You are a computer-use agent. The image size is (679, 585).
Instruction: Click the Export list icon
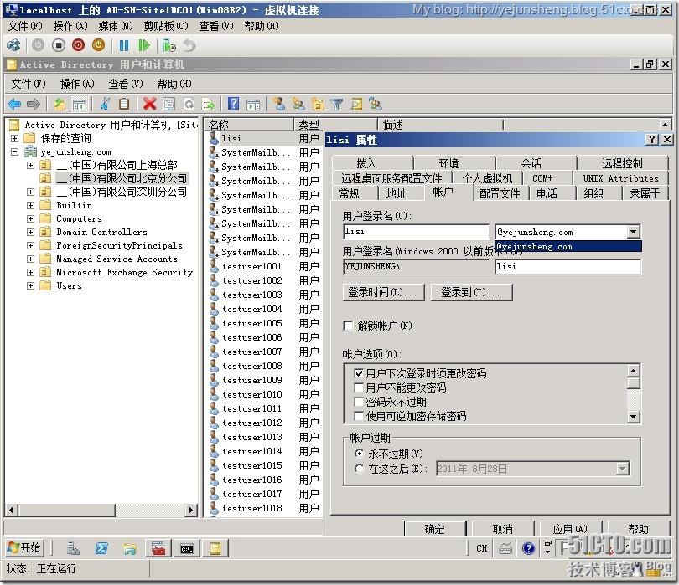[208, 104]
